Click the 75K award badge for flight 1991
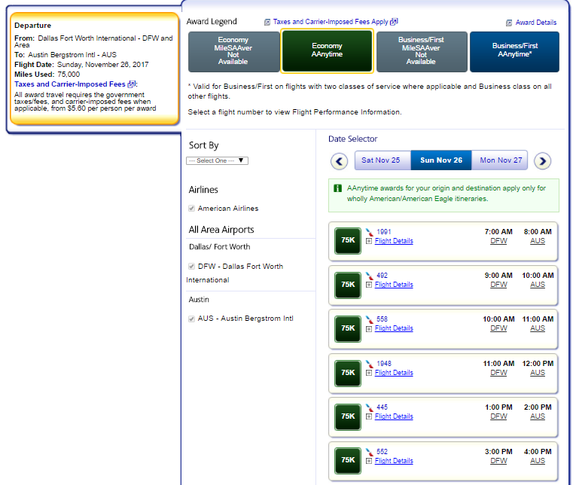Screen dimensions: 576x485 [348, 241]
